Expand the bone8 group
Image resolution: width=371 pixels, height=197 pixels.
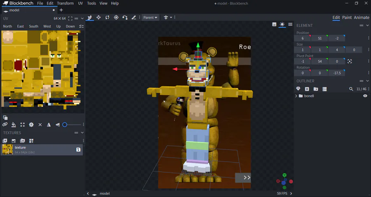296,96
